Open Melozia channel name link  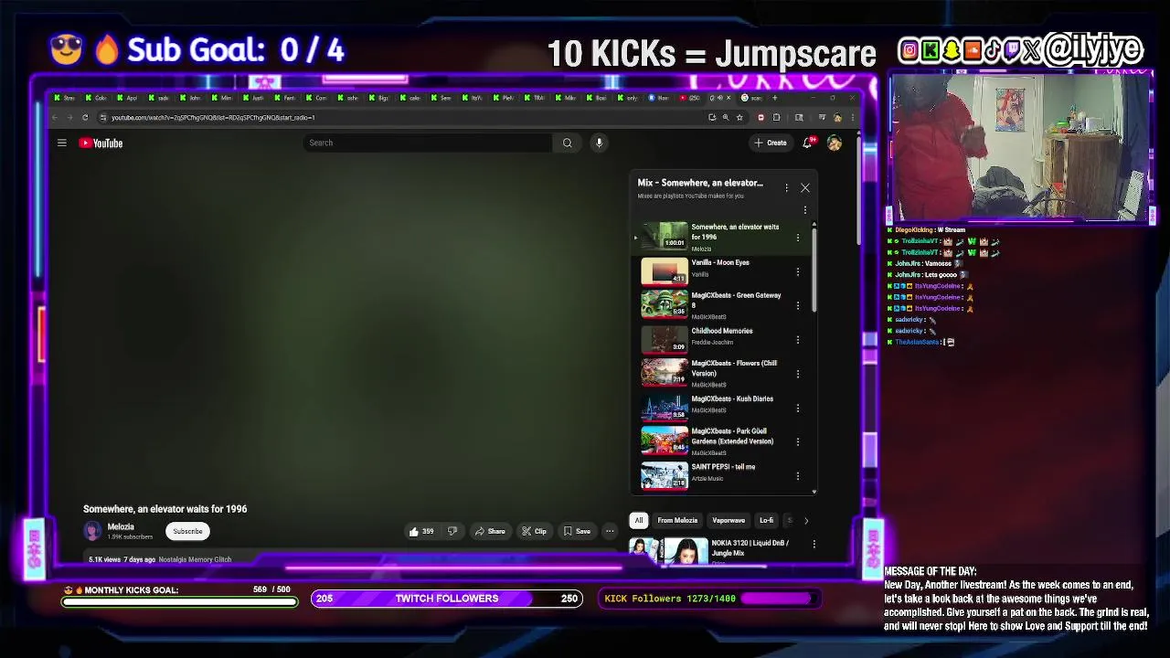point(121,526)
